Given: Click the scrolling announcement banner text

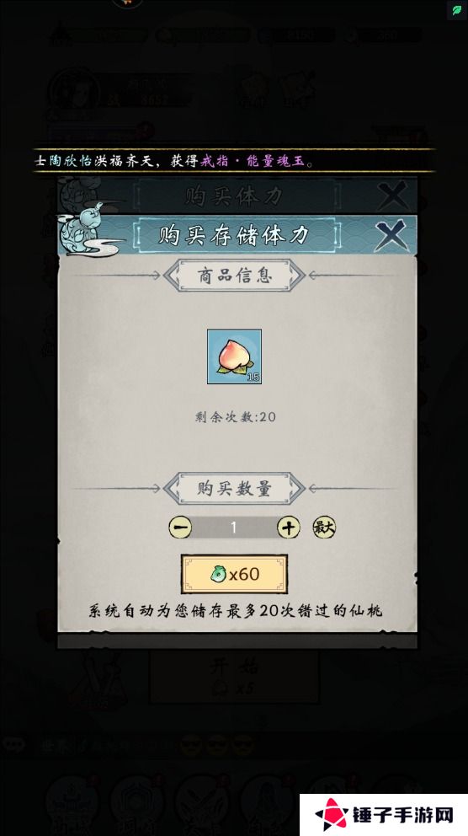Looking at the screenshot, I should pyautogui.click(x=174, y=160).
